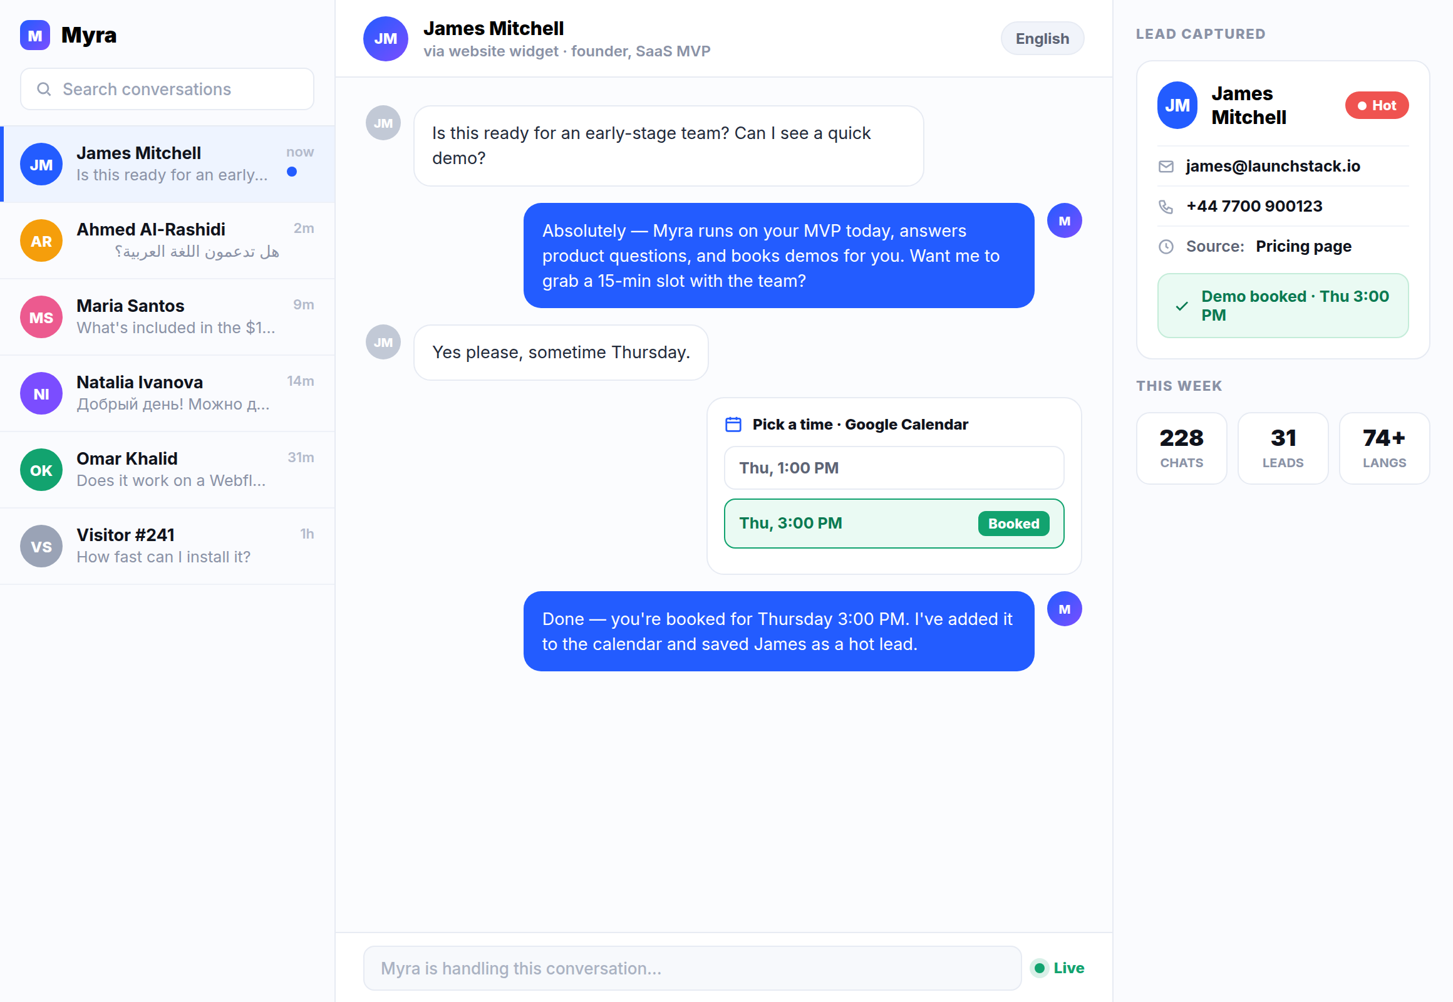Click the English language badge

(1042, 38)
